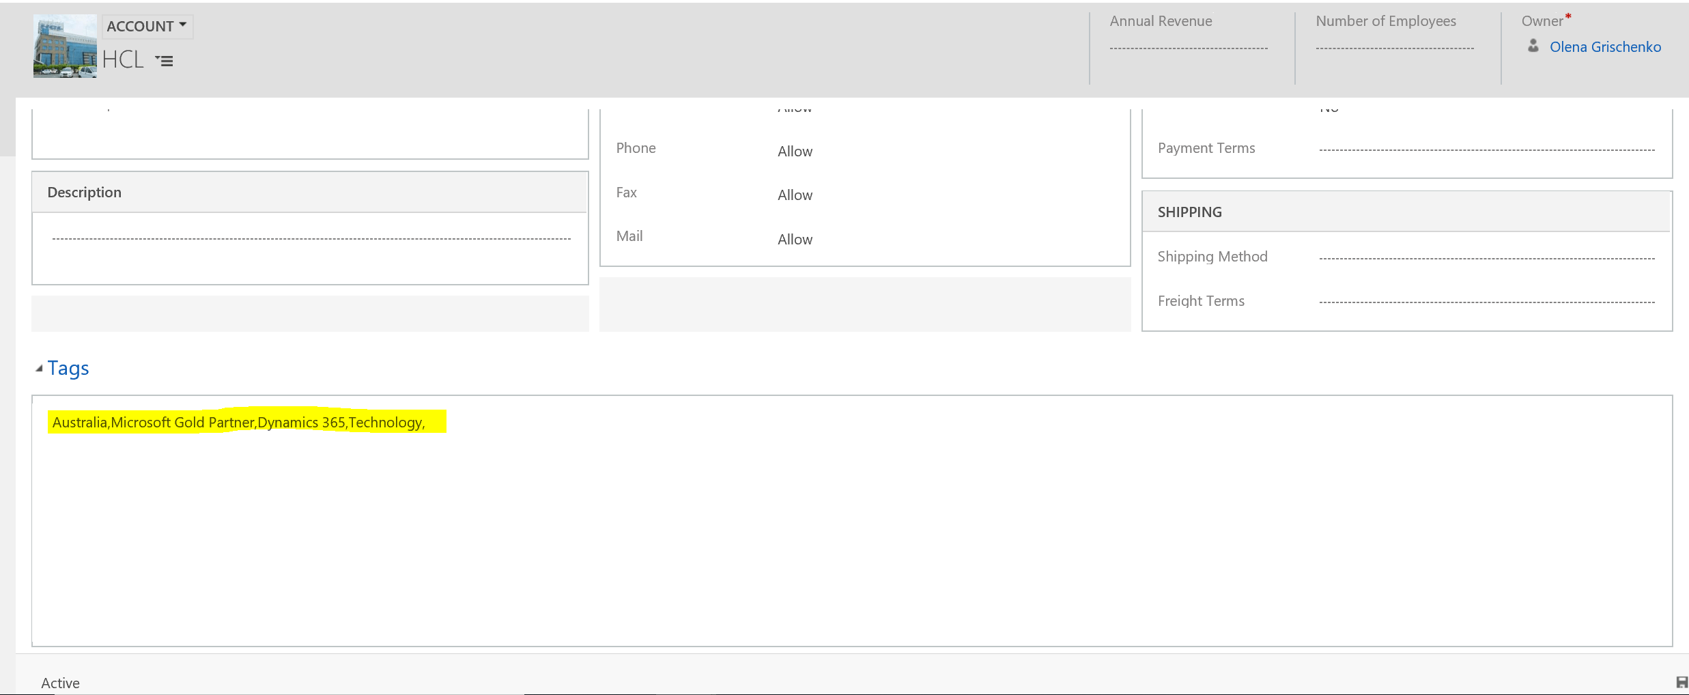Click the Annual Revenue field
The width and height of the screenshot is (1689, 695).
click(x=1188, y=48)
